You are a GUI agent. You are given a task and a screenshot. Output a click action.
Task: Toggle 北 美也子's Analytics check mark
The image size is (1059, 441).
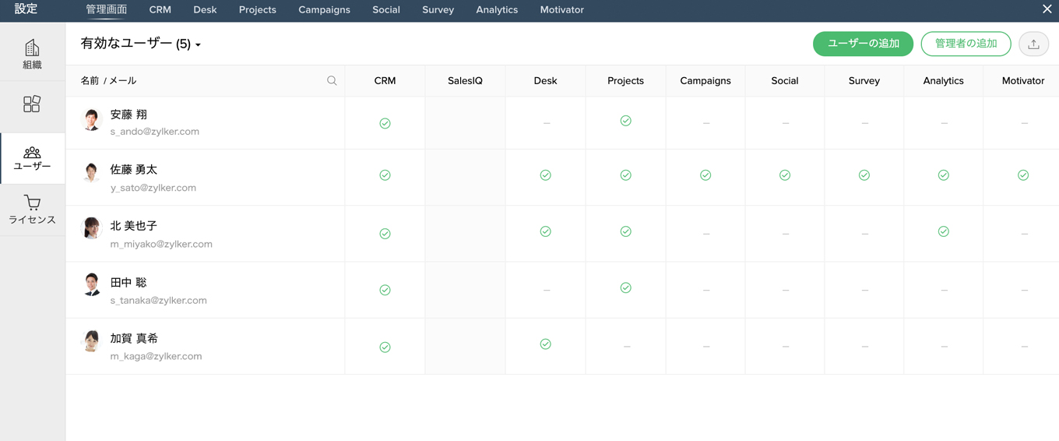coord(943,231)
